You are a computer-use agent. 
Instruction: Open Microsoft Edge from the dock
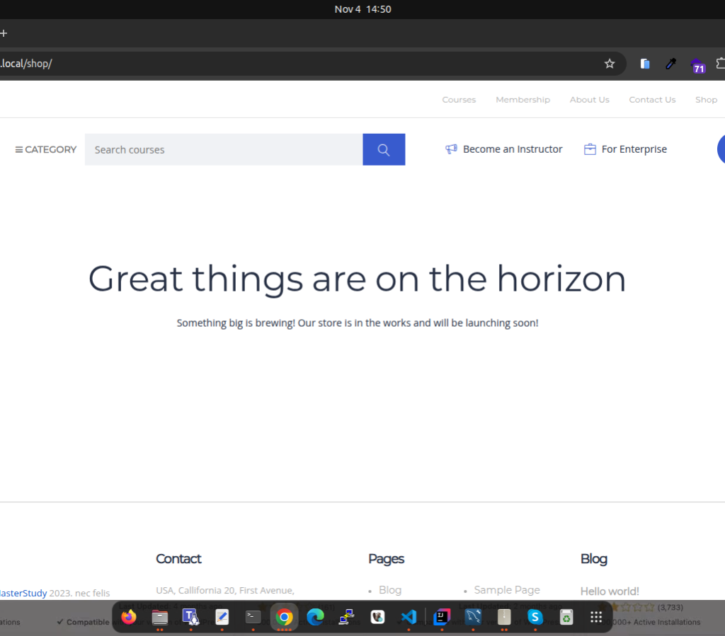[315, 617]
